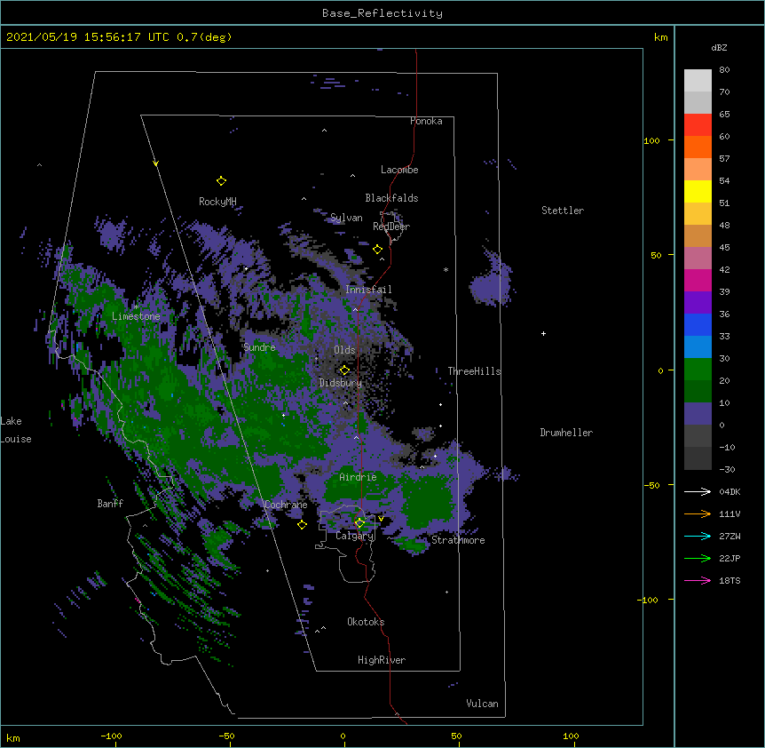Click the Stettler label

563,211
